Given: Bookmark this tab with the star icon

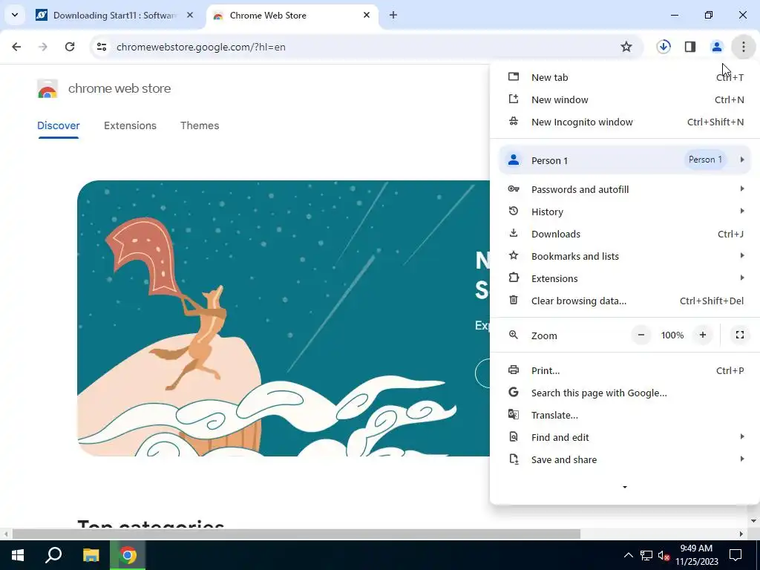Looking at the screenshot, I should click(x=626, y=47).
